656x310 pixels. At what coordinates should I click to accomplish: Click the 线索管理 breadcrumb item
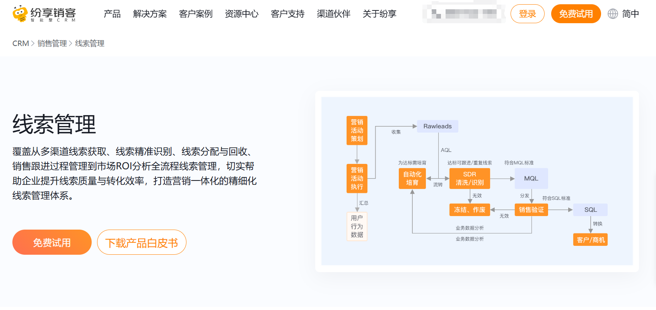90,43
